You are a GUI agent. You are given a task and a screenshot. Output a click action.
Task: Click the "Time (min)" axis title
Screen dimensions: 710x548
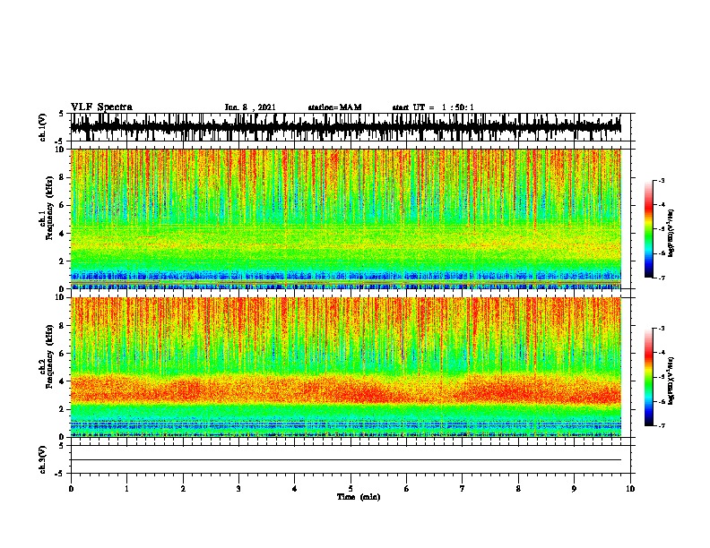tap(359, 497)
